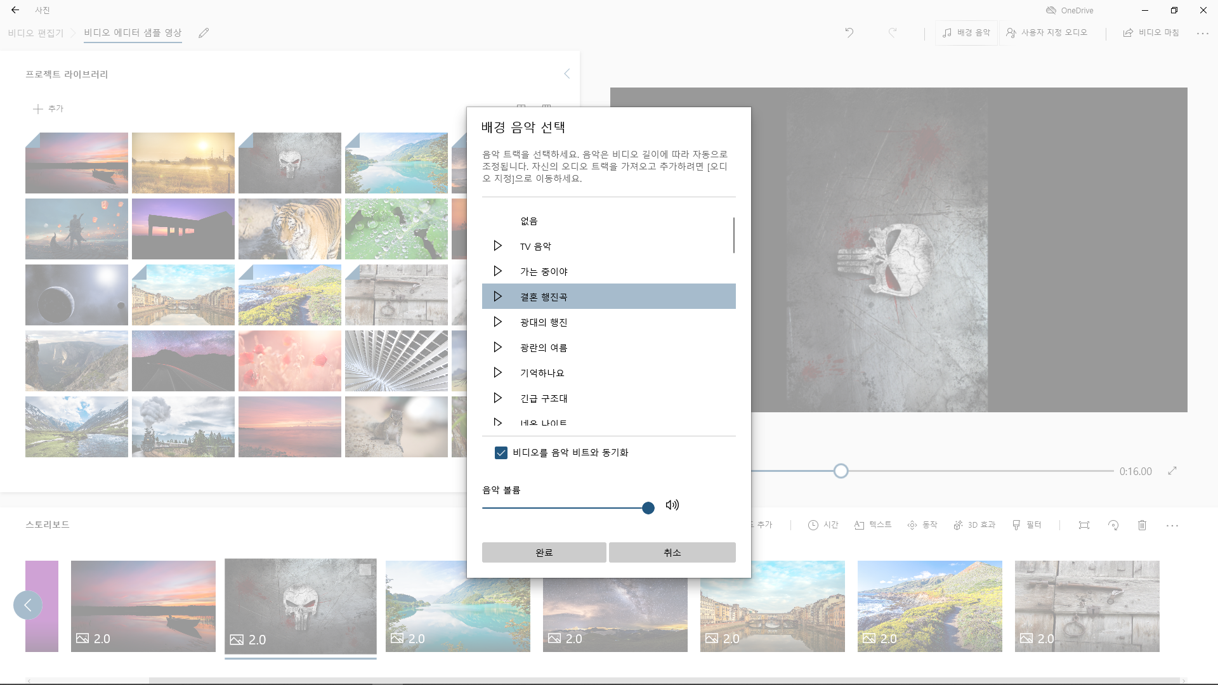
Task: Click the 완료 button
Action: point(544,552)
